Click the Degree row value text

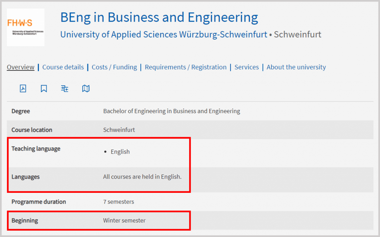(x=171, y=111)
